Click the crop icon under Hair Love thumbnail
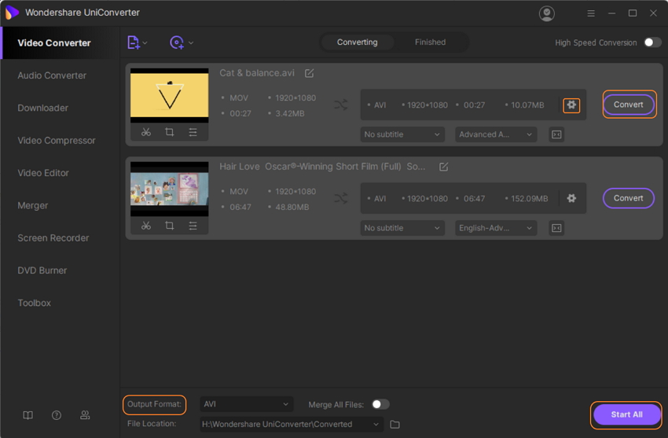 click(170, 226)
